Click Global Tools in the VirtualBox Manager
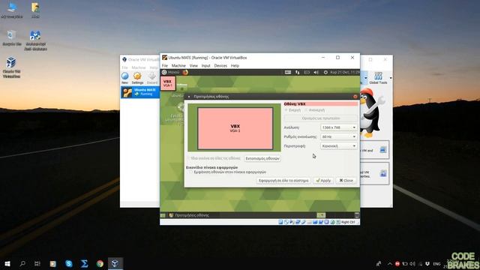This screenshot has height=270, width=480. [378, 78]
